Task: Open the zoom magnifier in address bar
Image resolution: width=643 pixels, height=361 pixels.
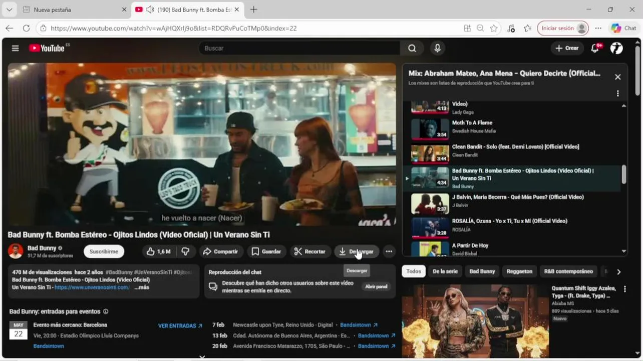Action: (480, 28)
